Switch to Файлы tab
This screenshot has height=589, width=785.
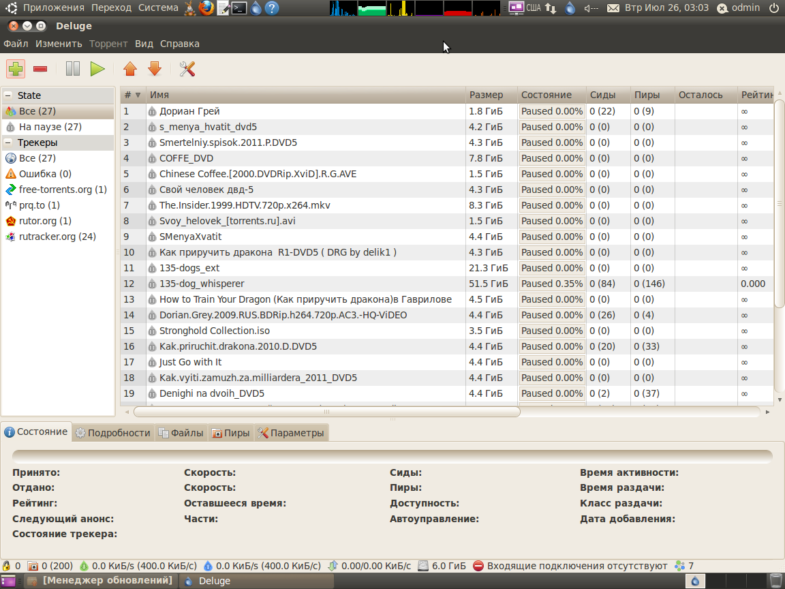(181, 433)
